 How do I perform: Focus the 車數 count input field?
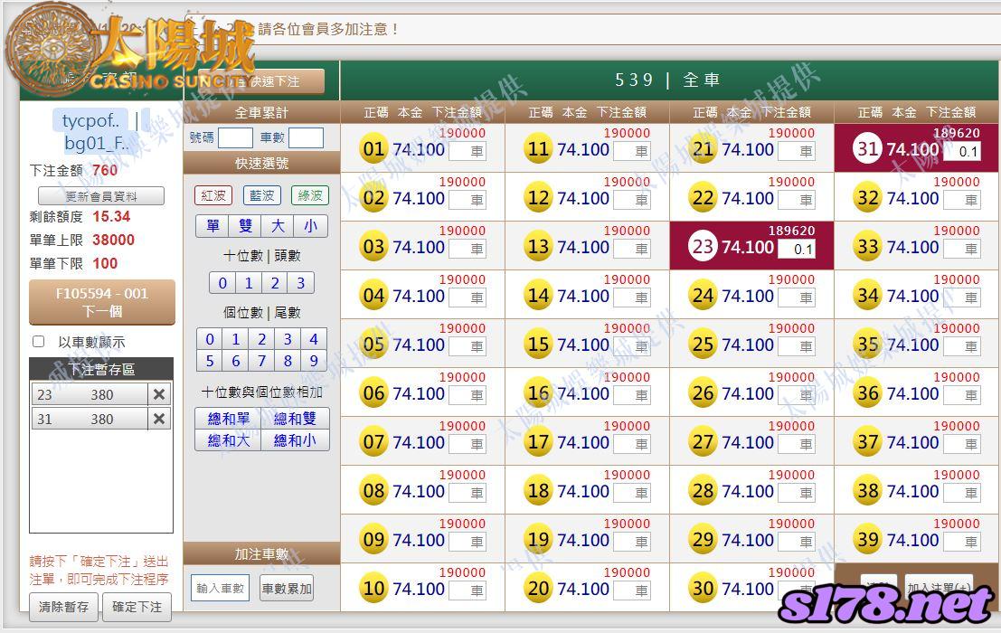coord(306,137)
